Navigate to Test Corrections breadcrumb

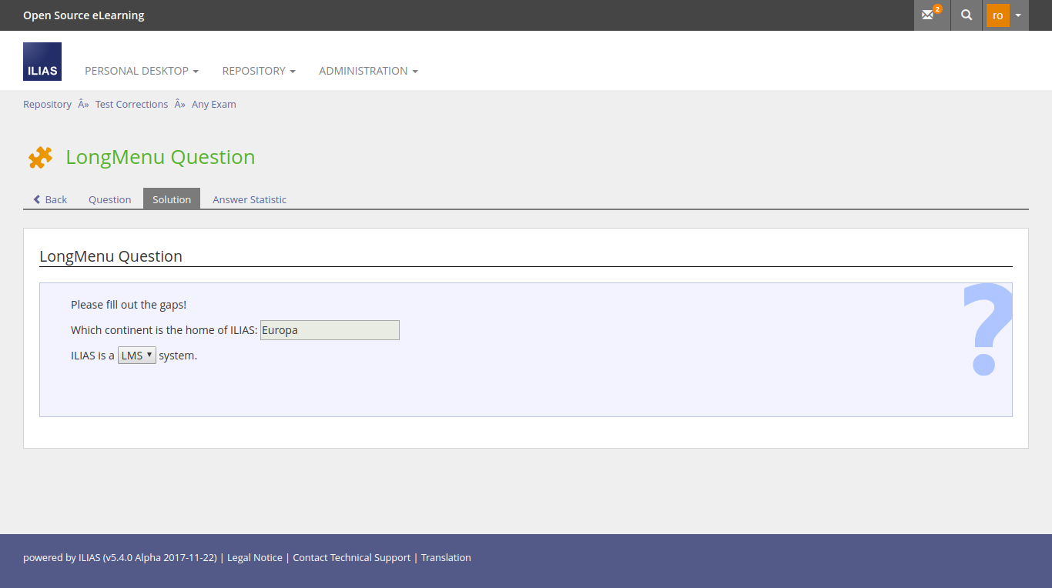coord(132,105)
